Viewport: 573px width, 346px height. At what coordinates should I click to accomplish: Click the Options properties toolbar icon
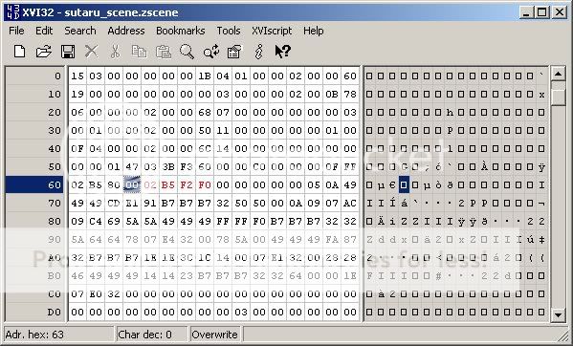234,52
